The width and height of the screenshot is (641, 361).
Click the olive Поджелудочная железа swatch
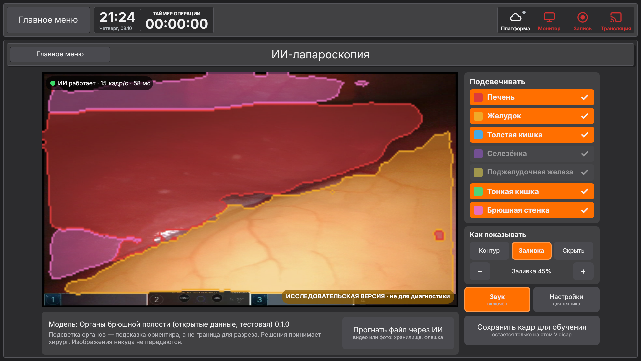(478, 172)
